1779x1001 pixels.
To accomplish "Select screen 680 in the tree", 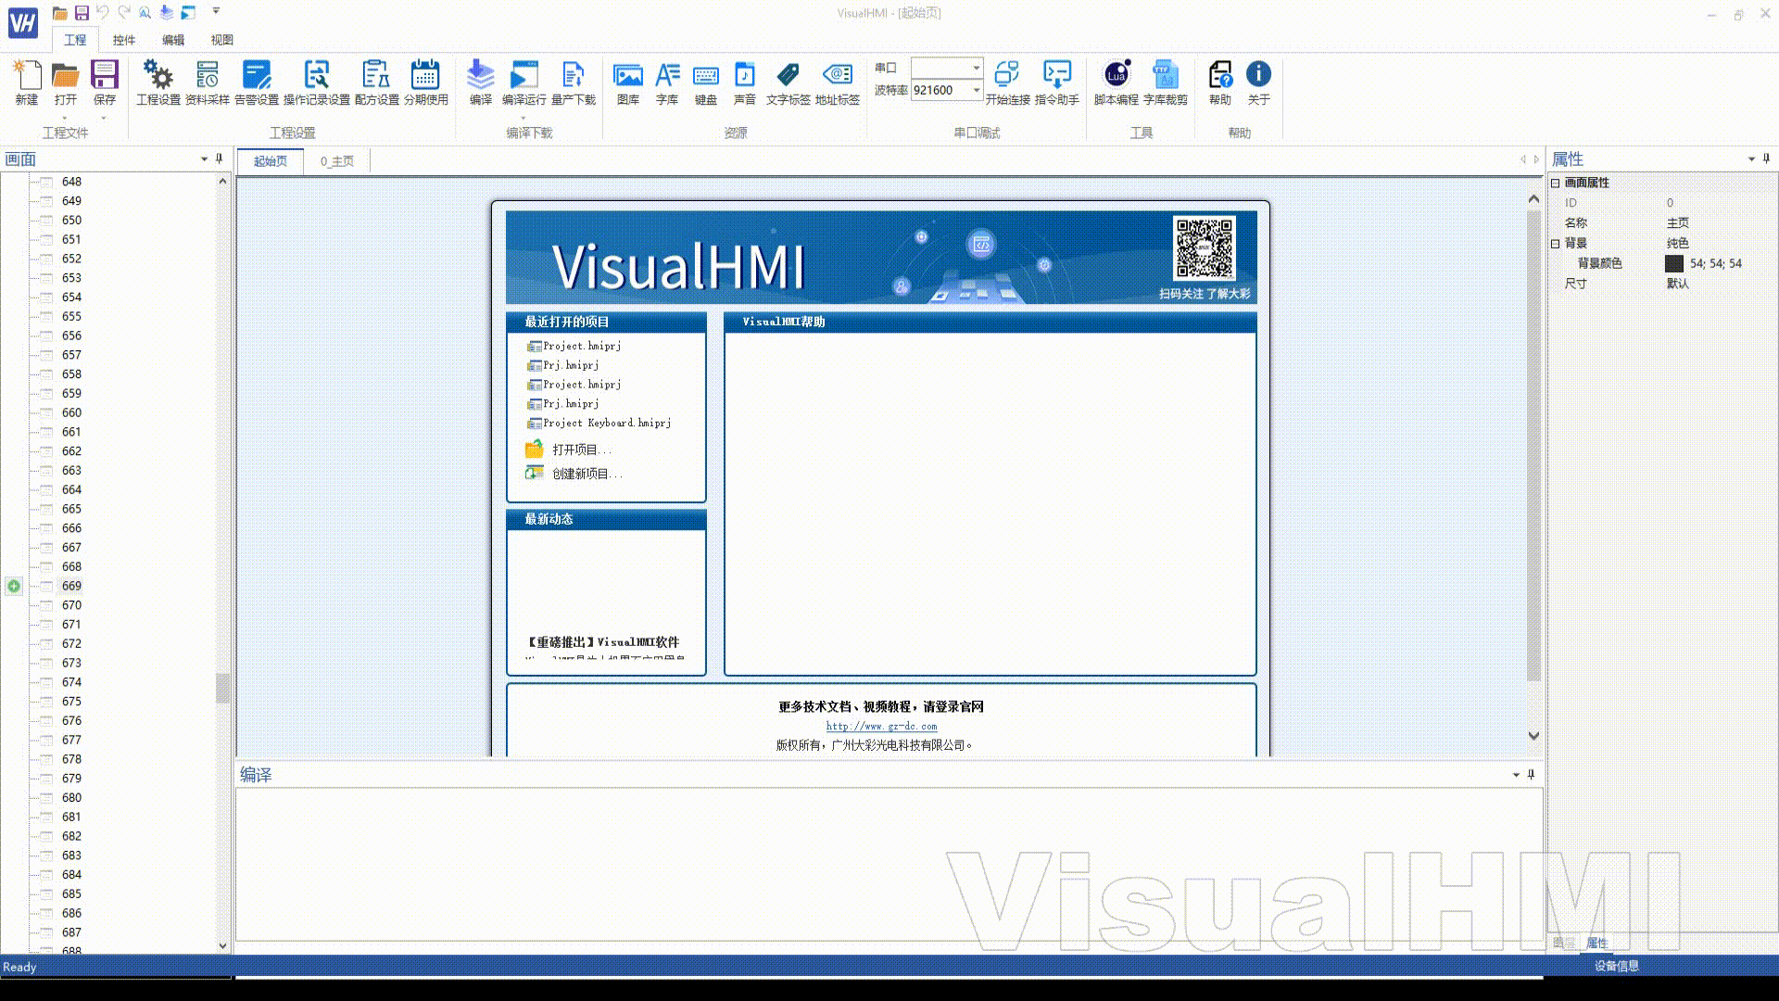I will [x=71, y=797].
